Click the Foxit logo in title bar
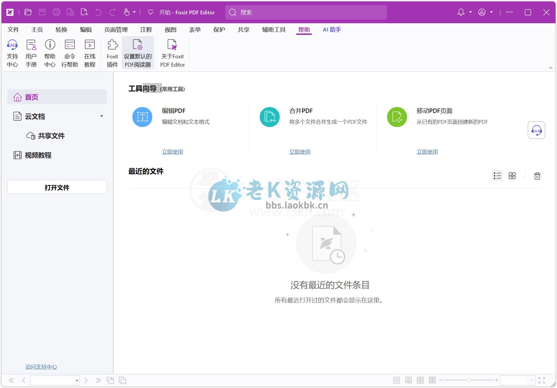This screenshot has width=557, height=388. pyautogui.click(x=10, y=12)
